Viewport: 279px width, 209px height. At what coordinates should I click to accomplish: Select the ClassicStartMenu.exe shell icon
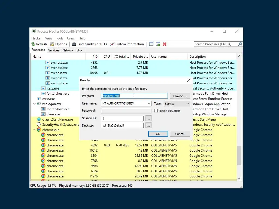pos(39,119)
